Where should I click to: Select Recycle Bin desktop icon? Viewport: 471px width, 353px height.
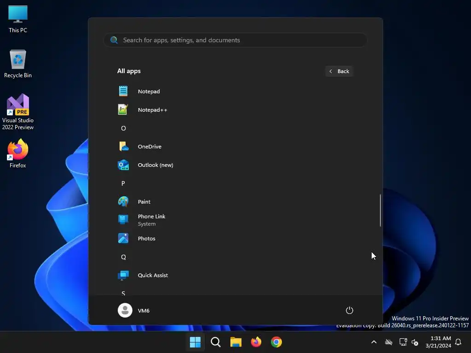click(x=18, y=64)
